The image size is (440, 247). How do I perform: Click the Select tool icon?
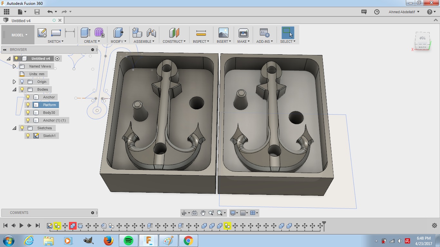coord(288,32)
